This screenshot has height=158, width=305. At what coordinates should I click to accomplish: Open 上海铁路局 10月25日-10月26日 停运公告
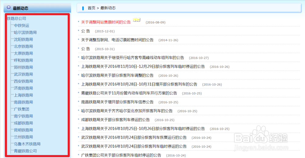143,129
